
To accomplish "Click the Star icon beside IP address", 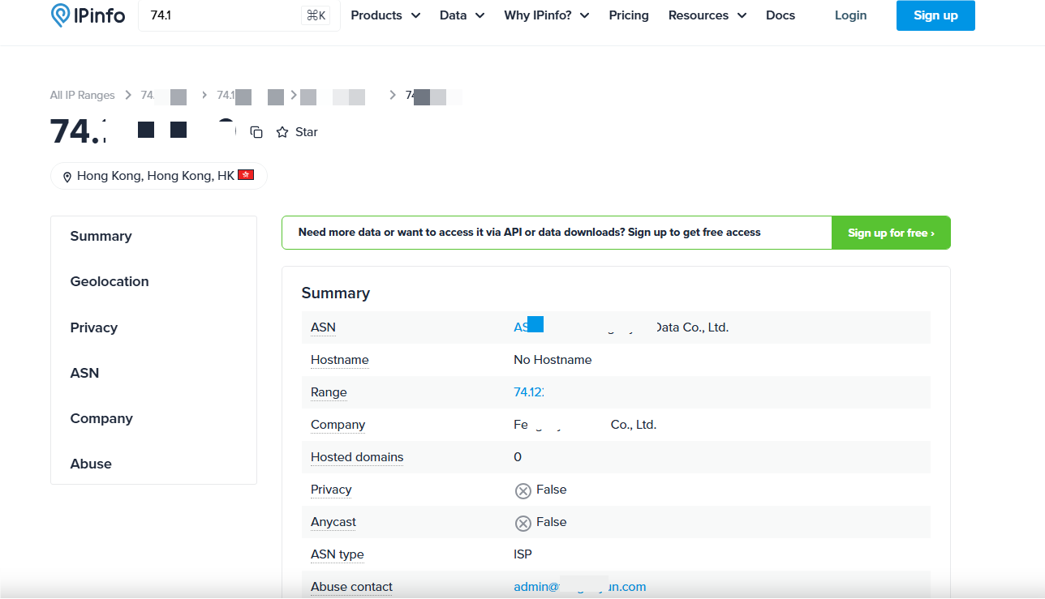I will pos(282,132).
